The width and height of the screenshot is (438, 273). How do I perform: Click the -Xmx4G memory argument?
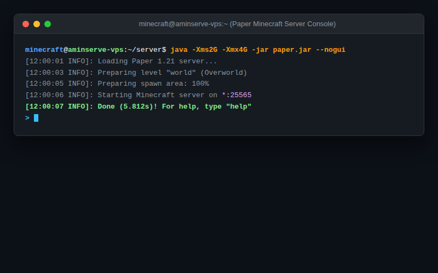point(234,50)
